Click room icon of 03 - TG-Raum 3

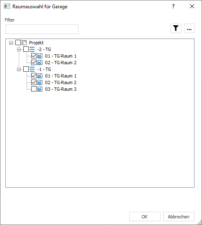(40, 89)
